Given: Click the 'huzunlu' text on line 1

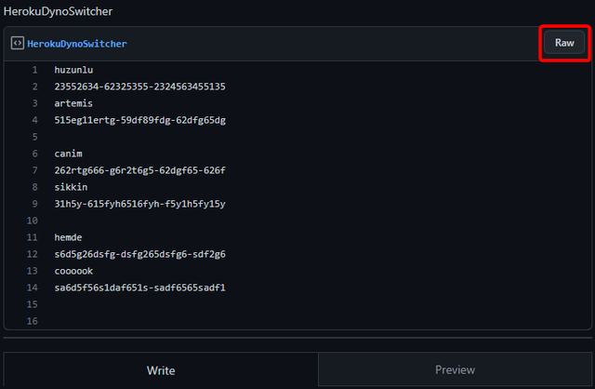Looking at the screenshot, I should pyautogui.click(x=73, y=70).
